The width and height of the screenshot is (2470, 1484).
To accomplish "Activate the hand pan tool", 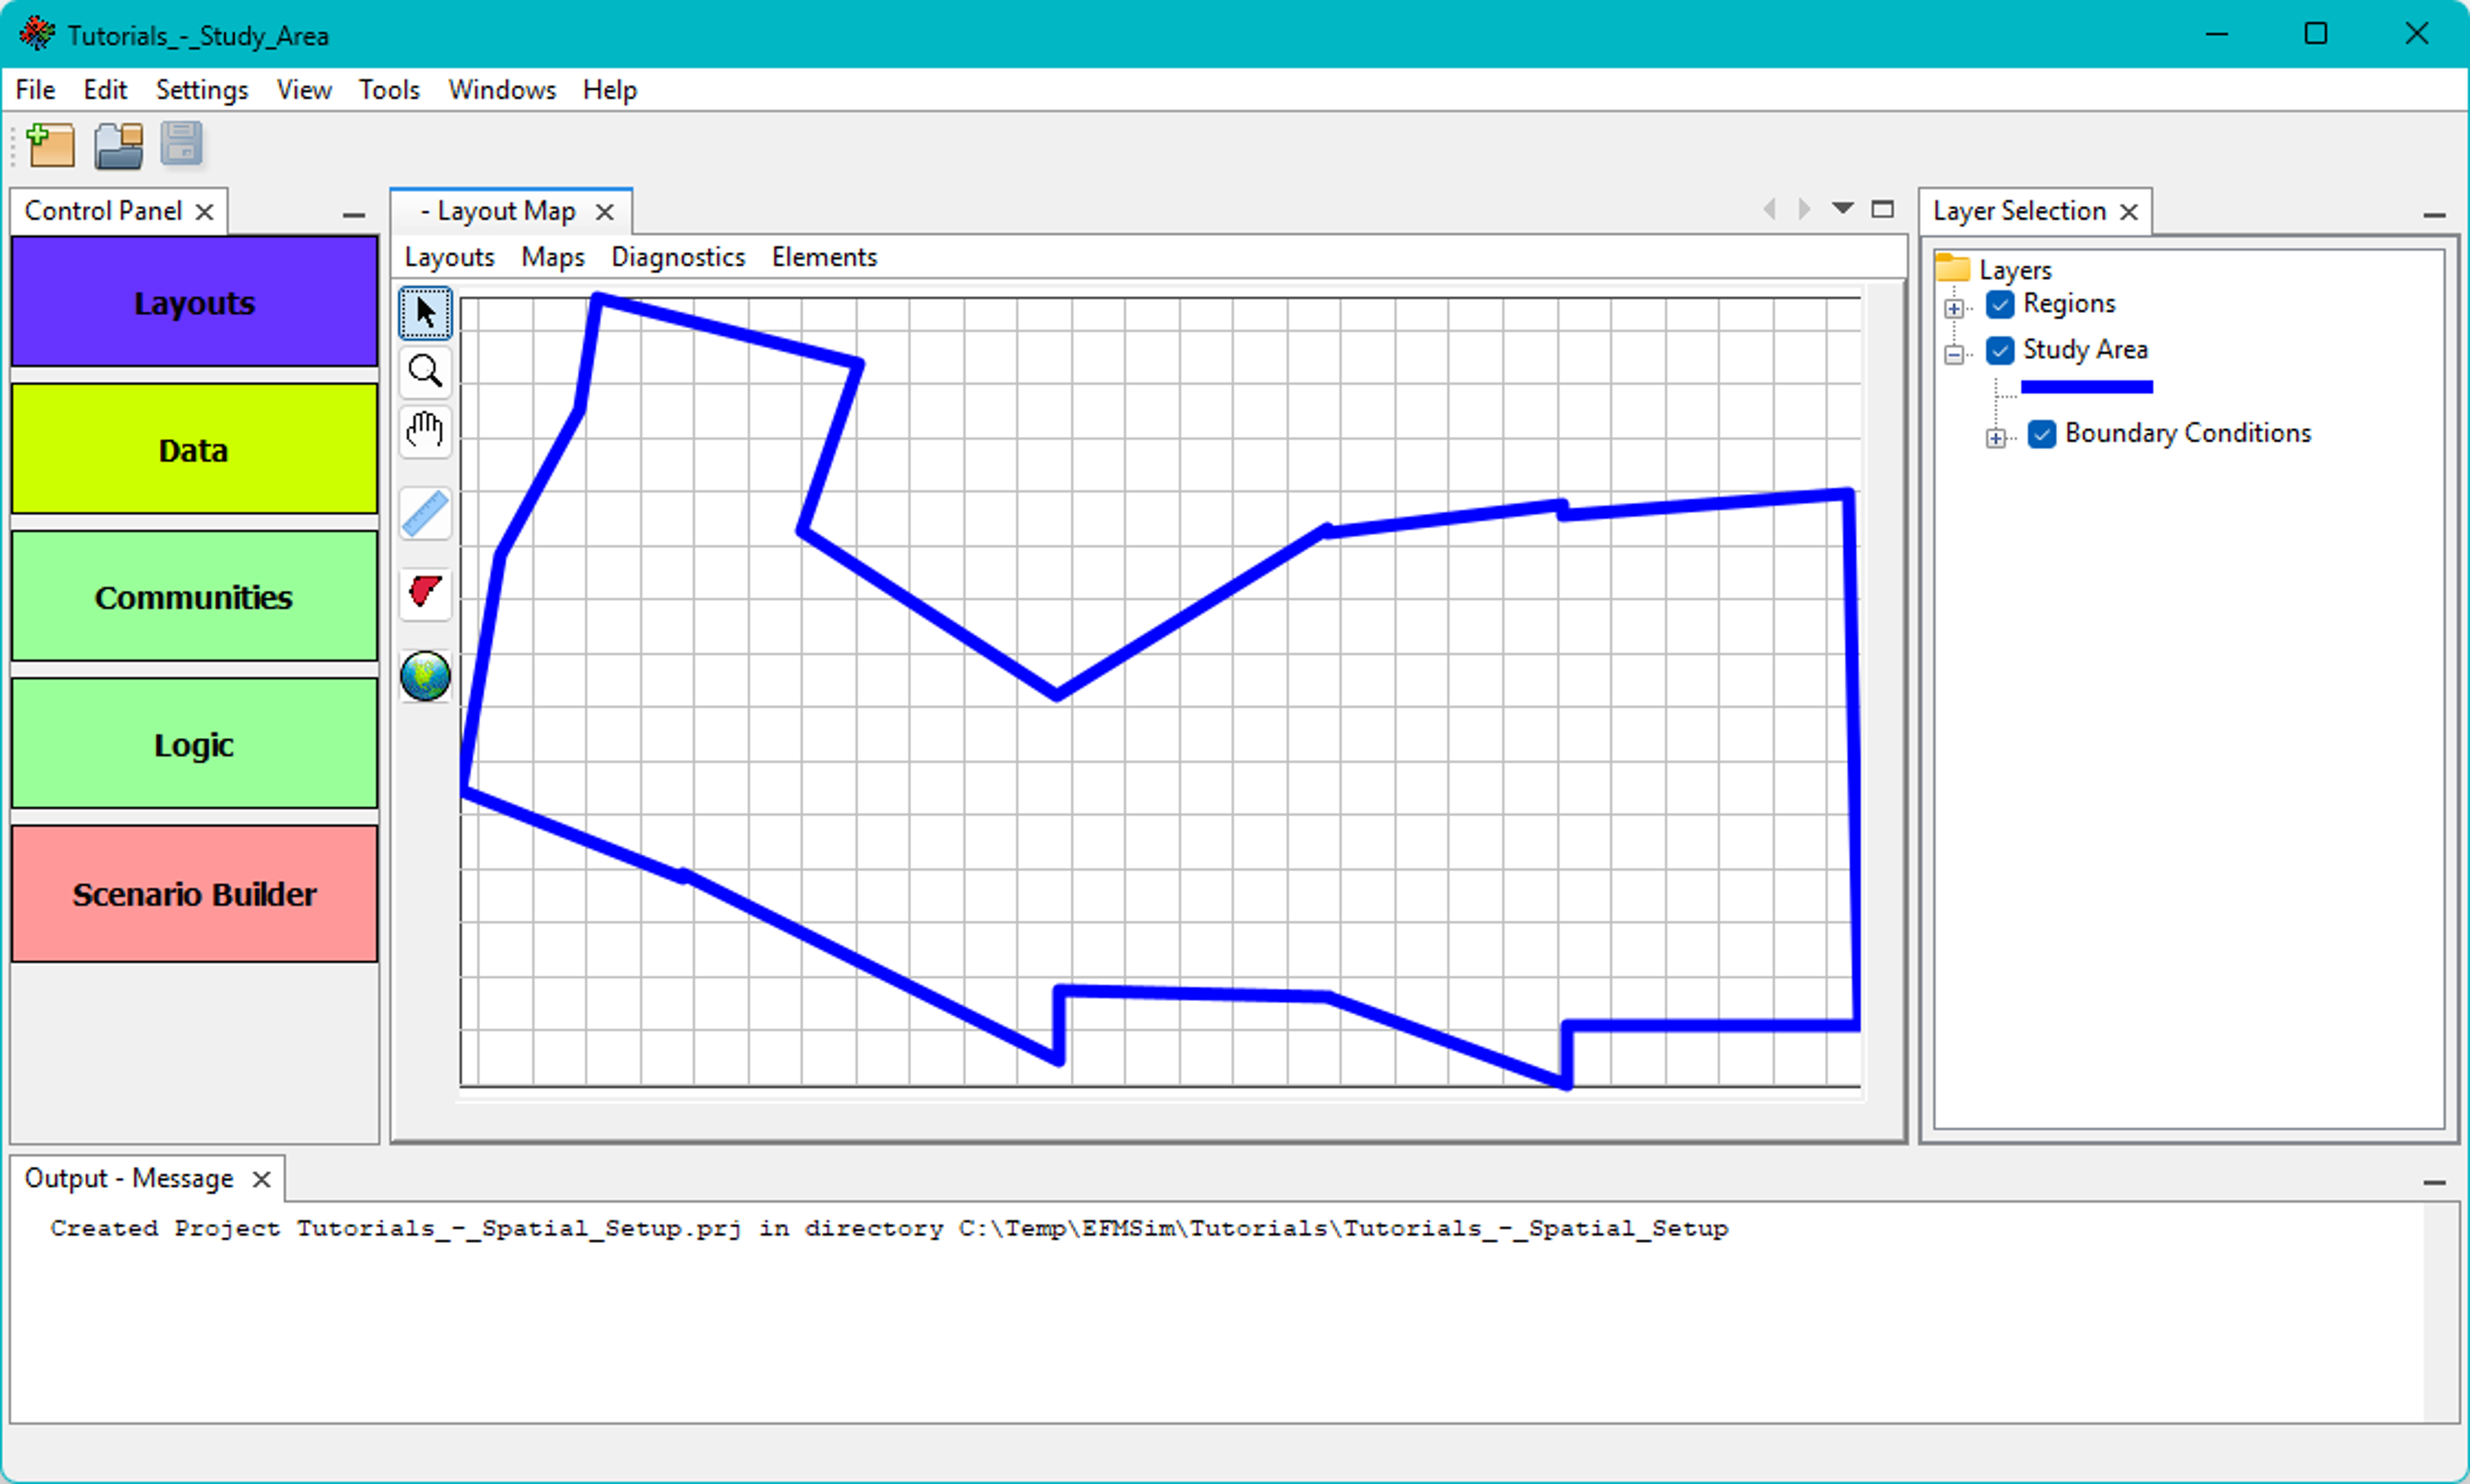I will [x=425, y=431].
